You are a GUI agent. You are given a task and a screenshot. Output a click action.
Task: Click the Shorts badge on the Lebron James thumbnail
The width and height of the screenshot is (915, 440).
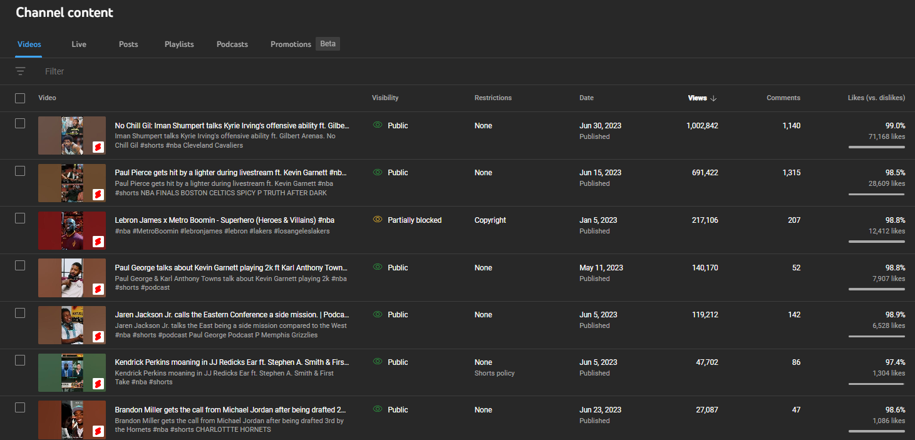[x=98, y=242]
